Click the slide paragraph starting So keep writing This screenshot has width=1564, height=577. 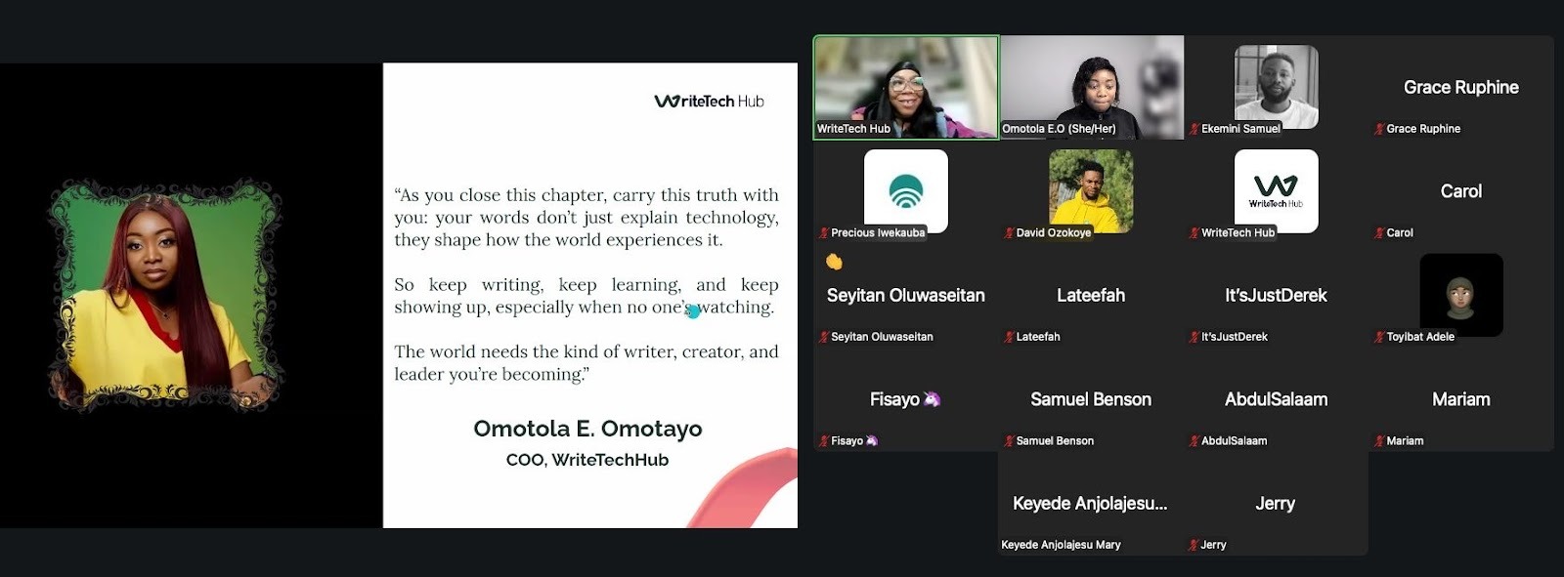(x=586, y=296)
